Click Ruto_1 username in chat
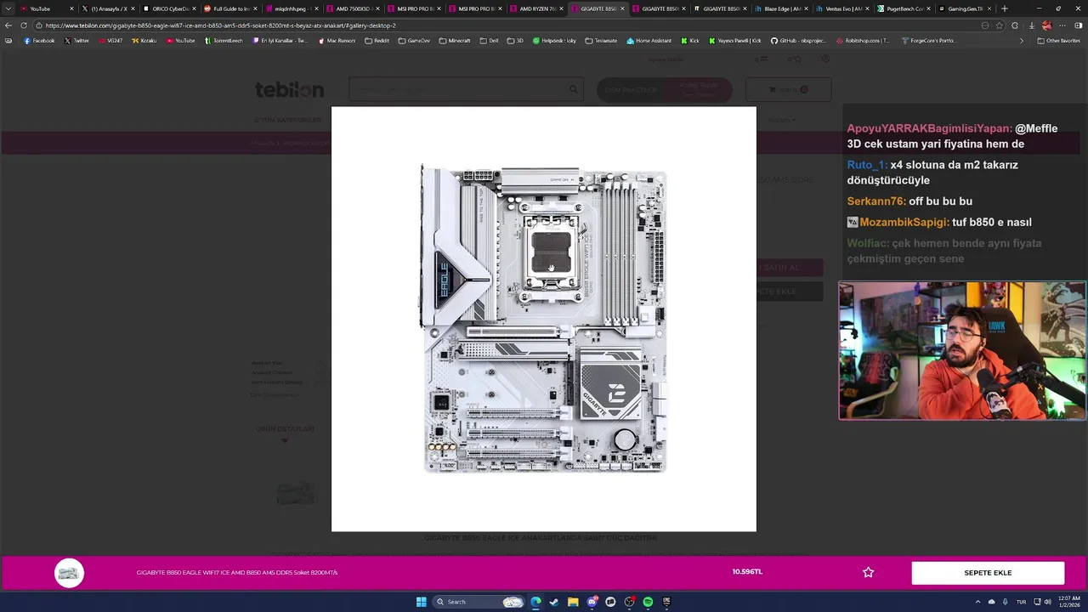The width and height of the screenshot is (1088, 612). click(x=867, y=165)
